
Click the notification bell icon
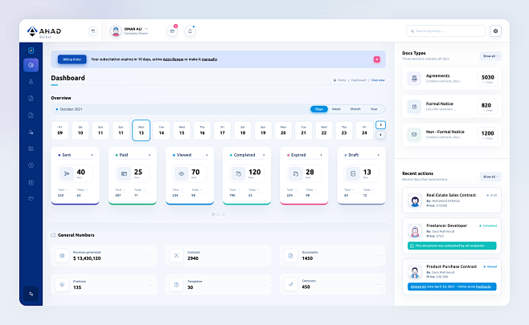click(191, 31)
